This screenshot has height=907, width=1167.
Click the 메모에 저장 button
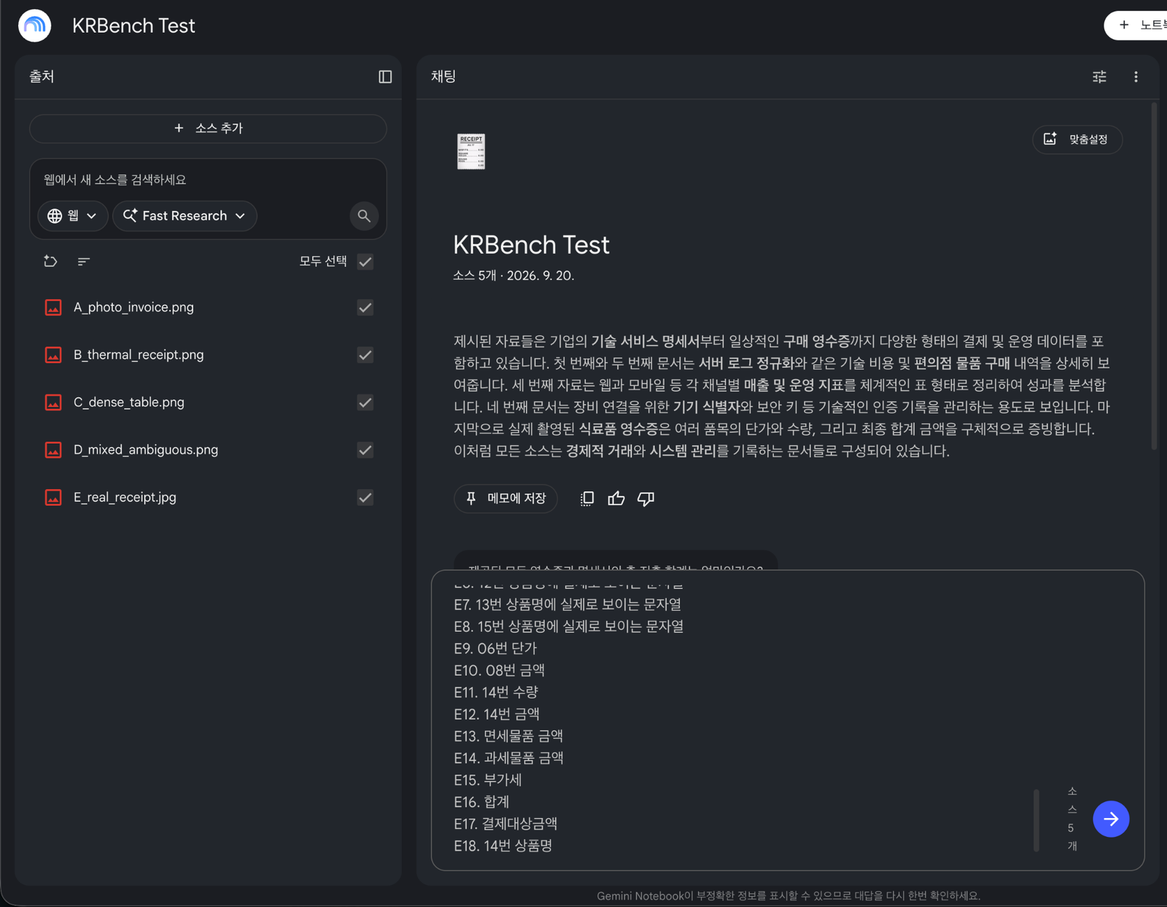[x=505, y=498]
